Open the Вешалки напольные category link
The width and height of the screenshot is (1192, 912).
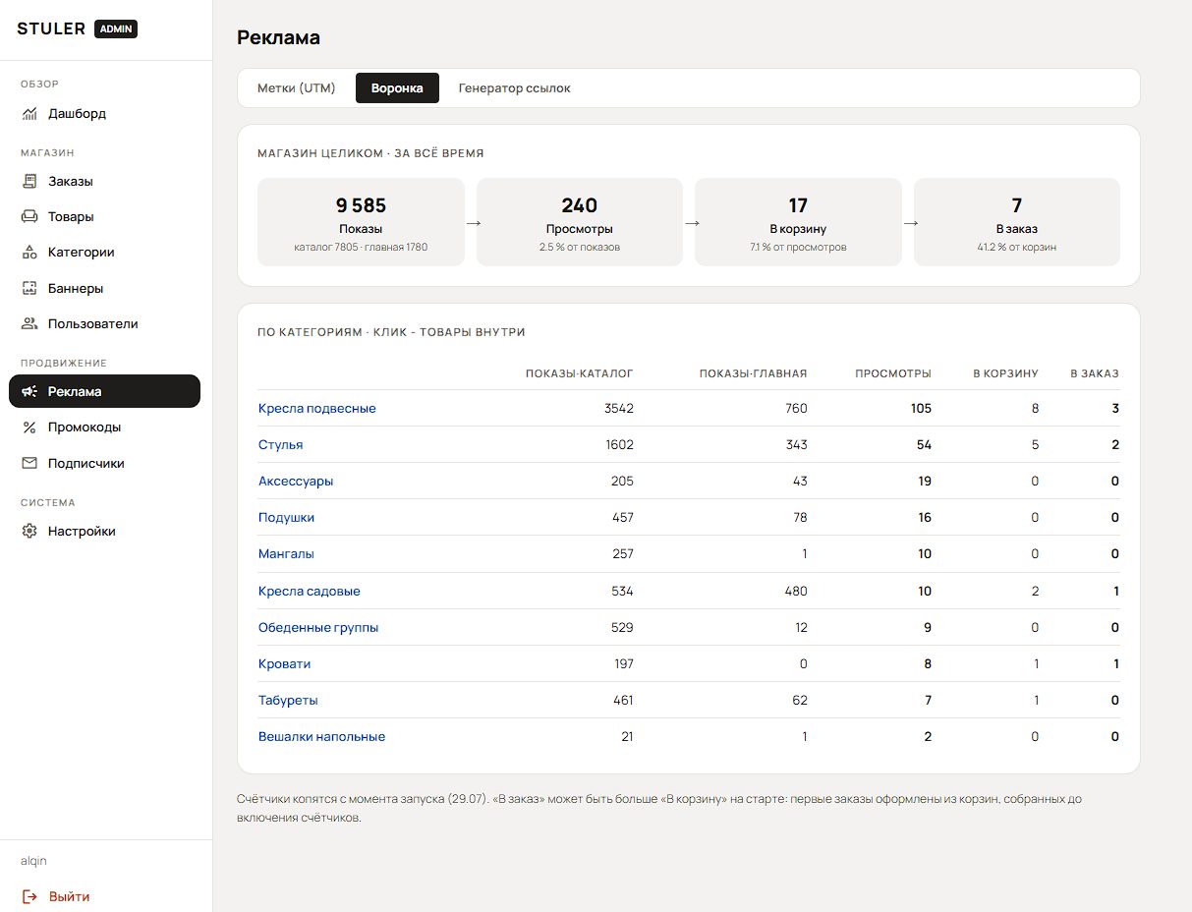pos(322,737)
